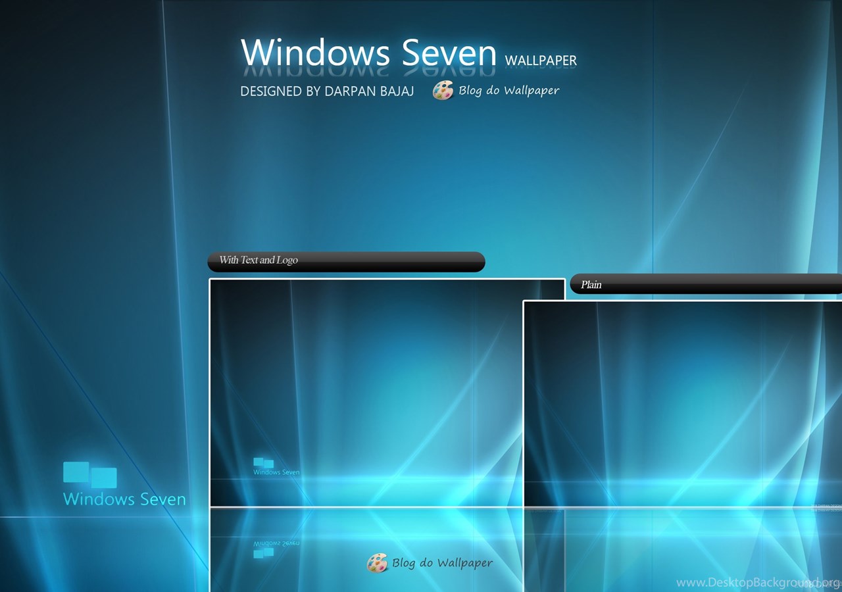Select the 'With Text and Logo' label bar
Screen dimensions: 842x592
pyautogui.click(x=346, y=261)
